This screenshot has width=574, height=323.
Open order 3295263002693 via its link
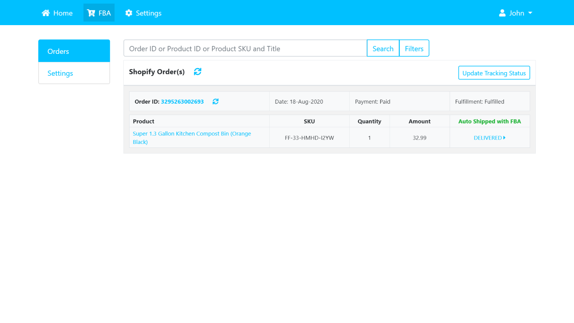(182, 102)
